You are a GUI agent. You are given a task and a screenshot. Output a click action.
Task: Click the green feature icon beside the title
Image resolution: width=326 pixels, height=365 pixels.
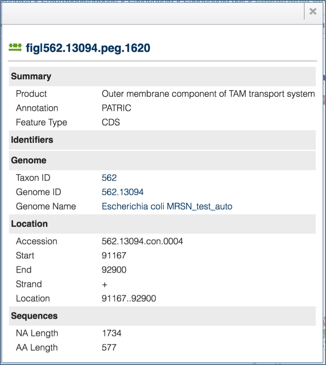point(15,47)
